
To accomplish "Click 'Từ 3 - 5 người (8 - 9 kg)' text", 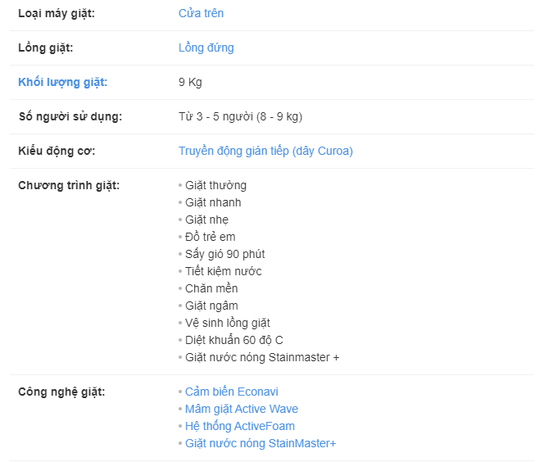I will 241,116.
